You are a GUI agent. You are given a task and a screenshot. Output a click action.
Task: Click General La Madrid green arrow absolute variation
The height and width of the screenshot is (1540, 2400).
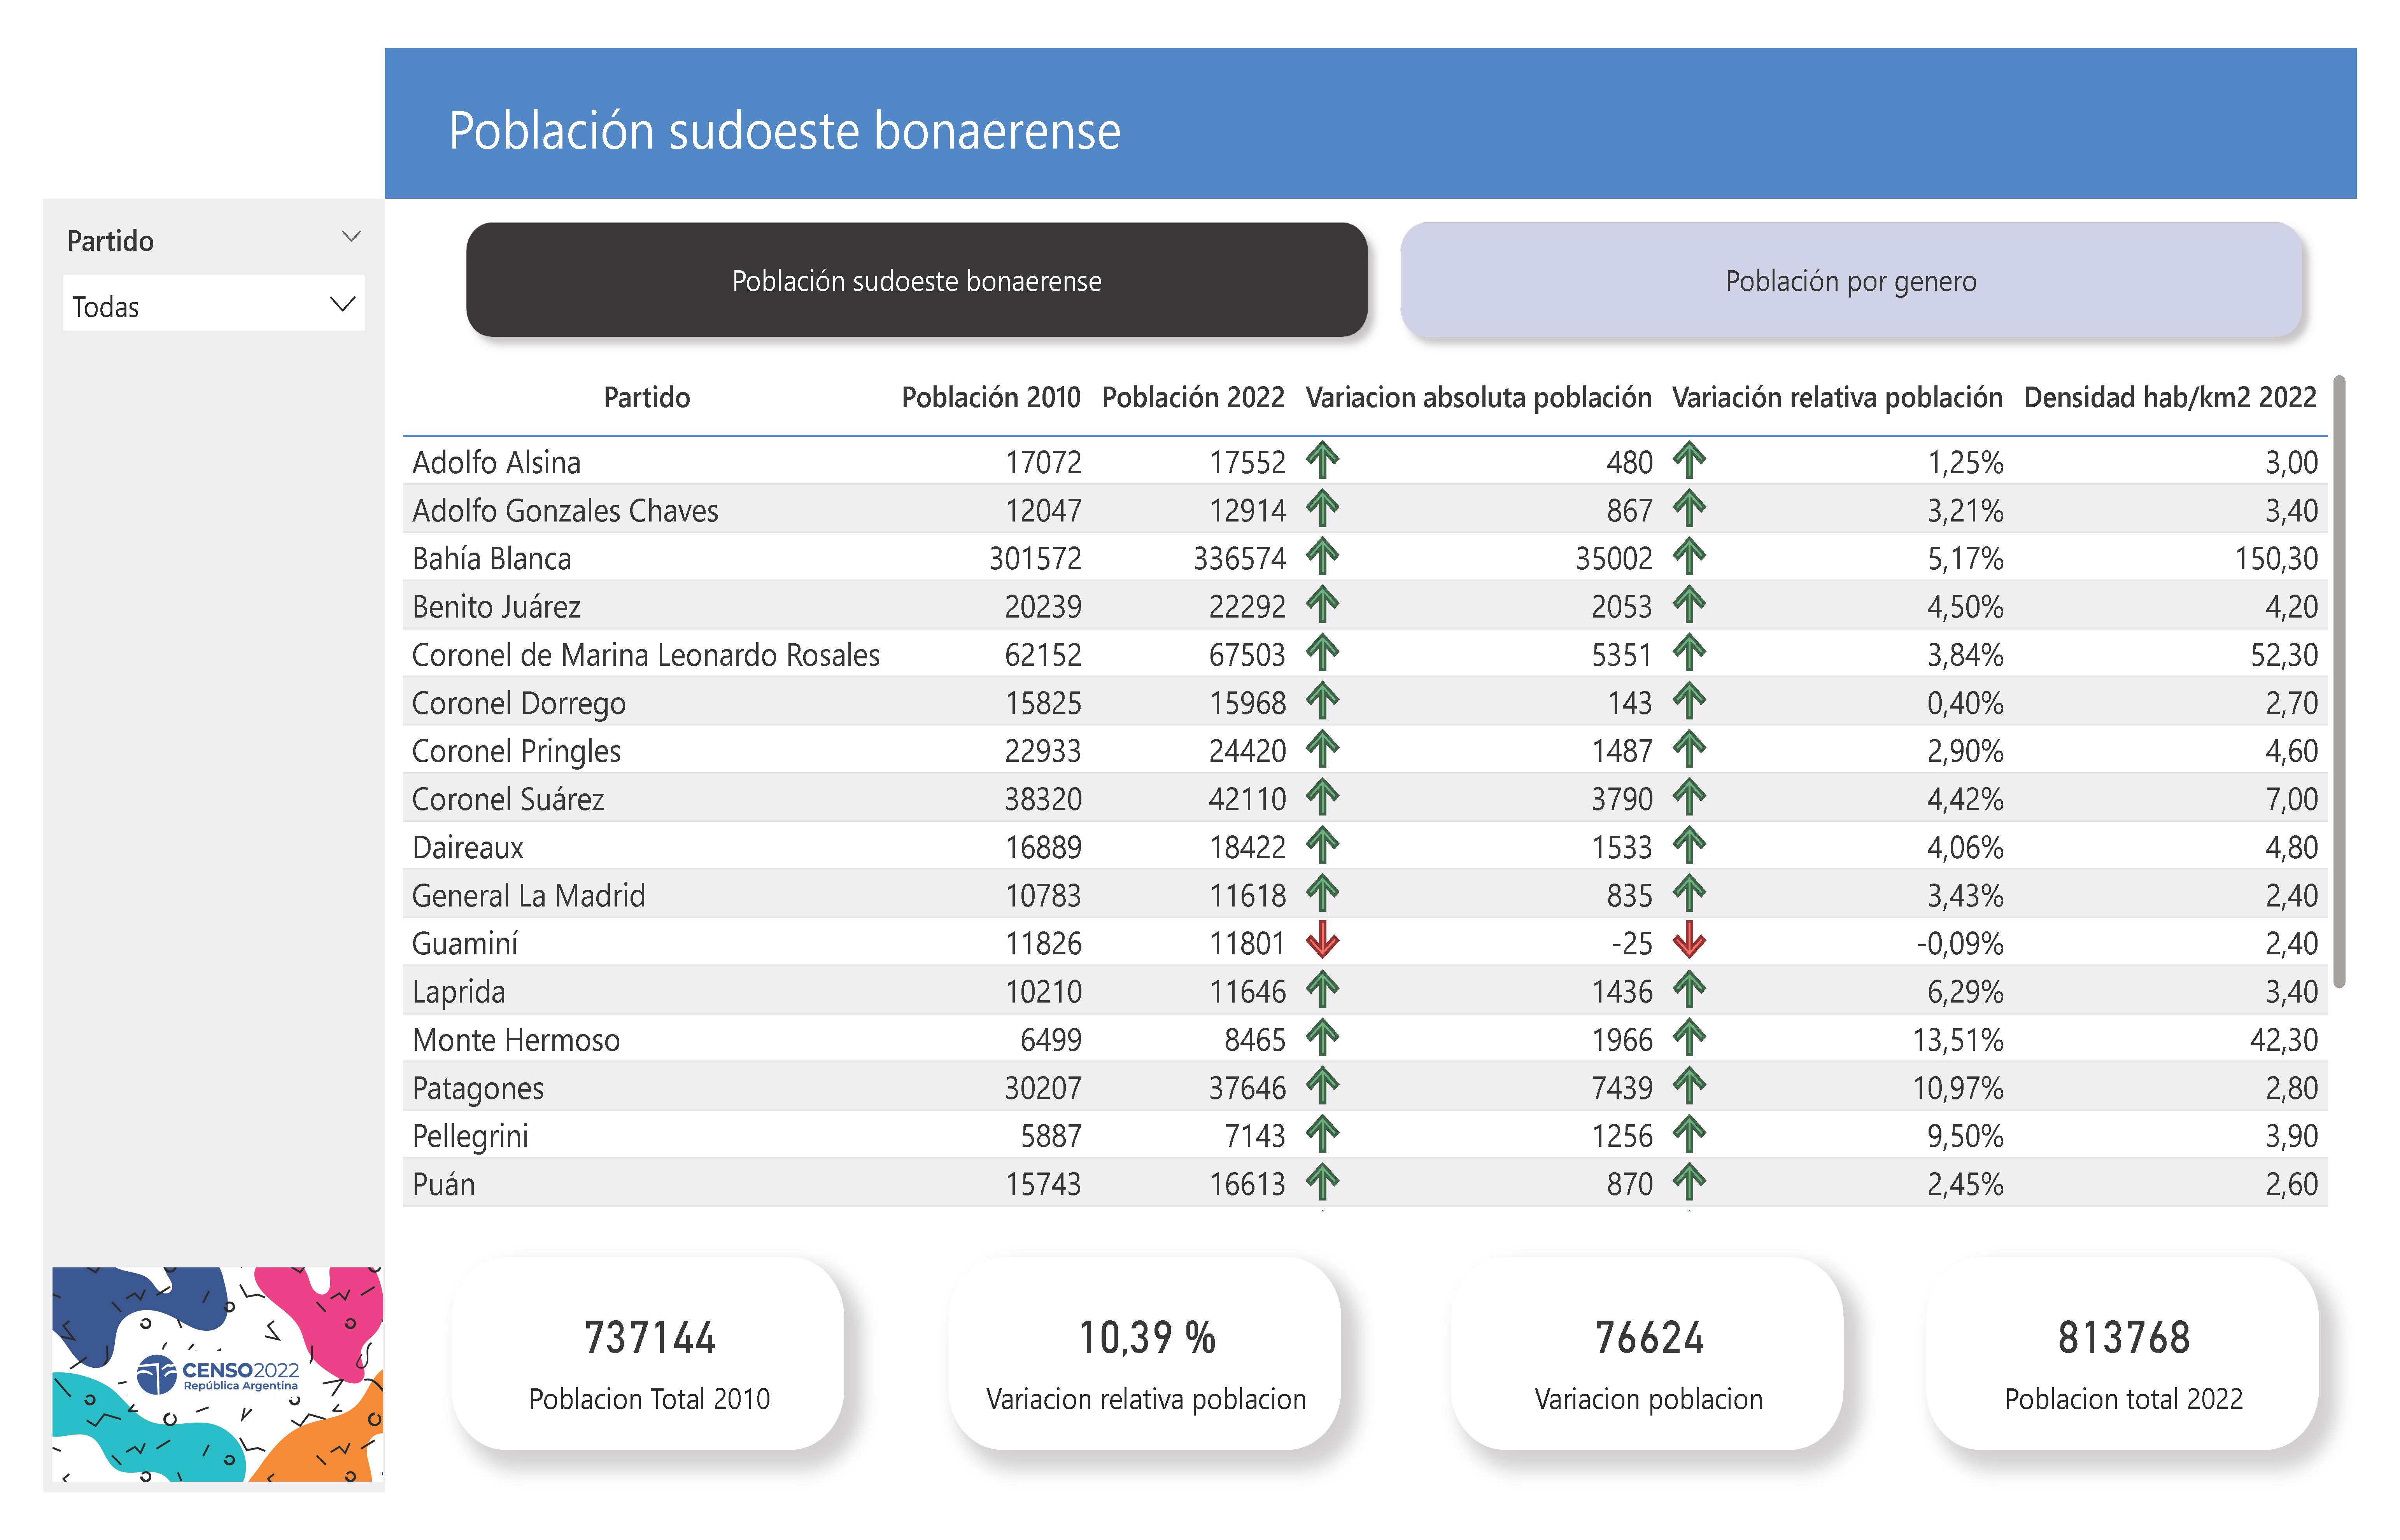1322,893
